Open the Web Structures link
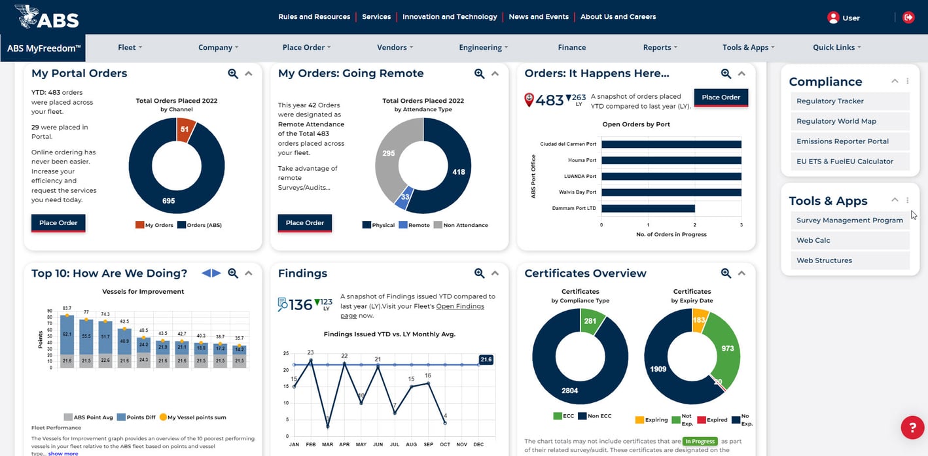The height and width of the screenshot is (456, 928). 849,260
